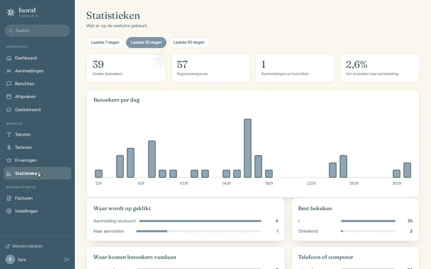The image size is (431, 269).
Task: Click the Statistieken page heading
Action: (113, 15)
